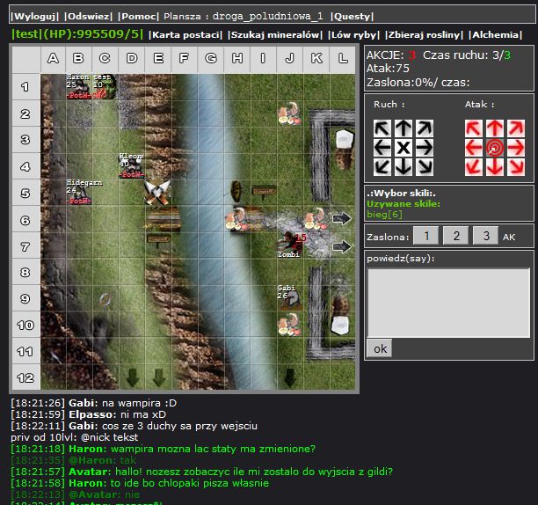Click the powiedz(say) message text box

(449, 303)
